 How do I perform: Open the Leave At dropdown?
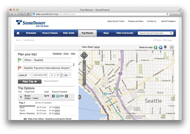point(25,75)
